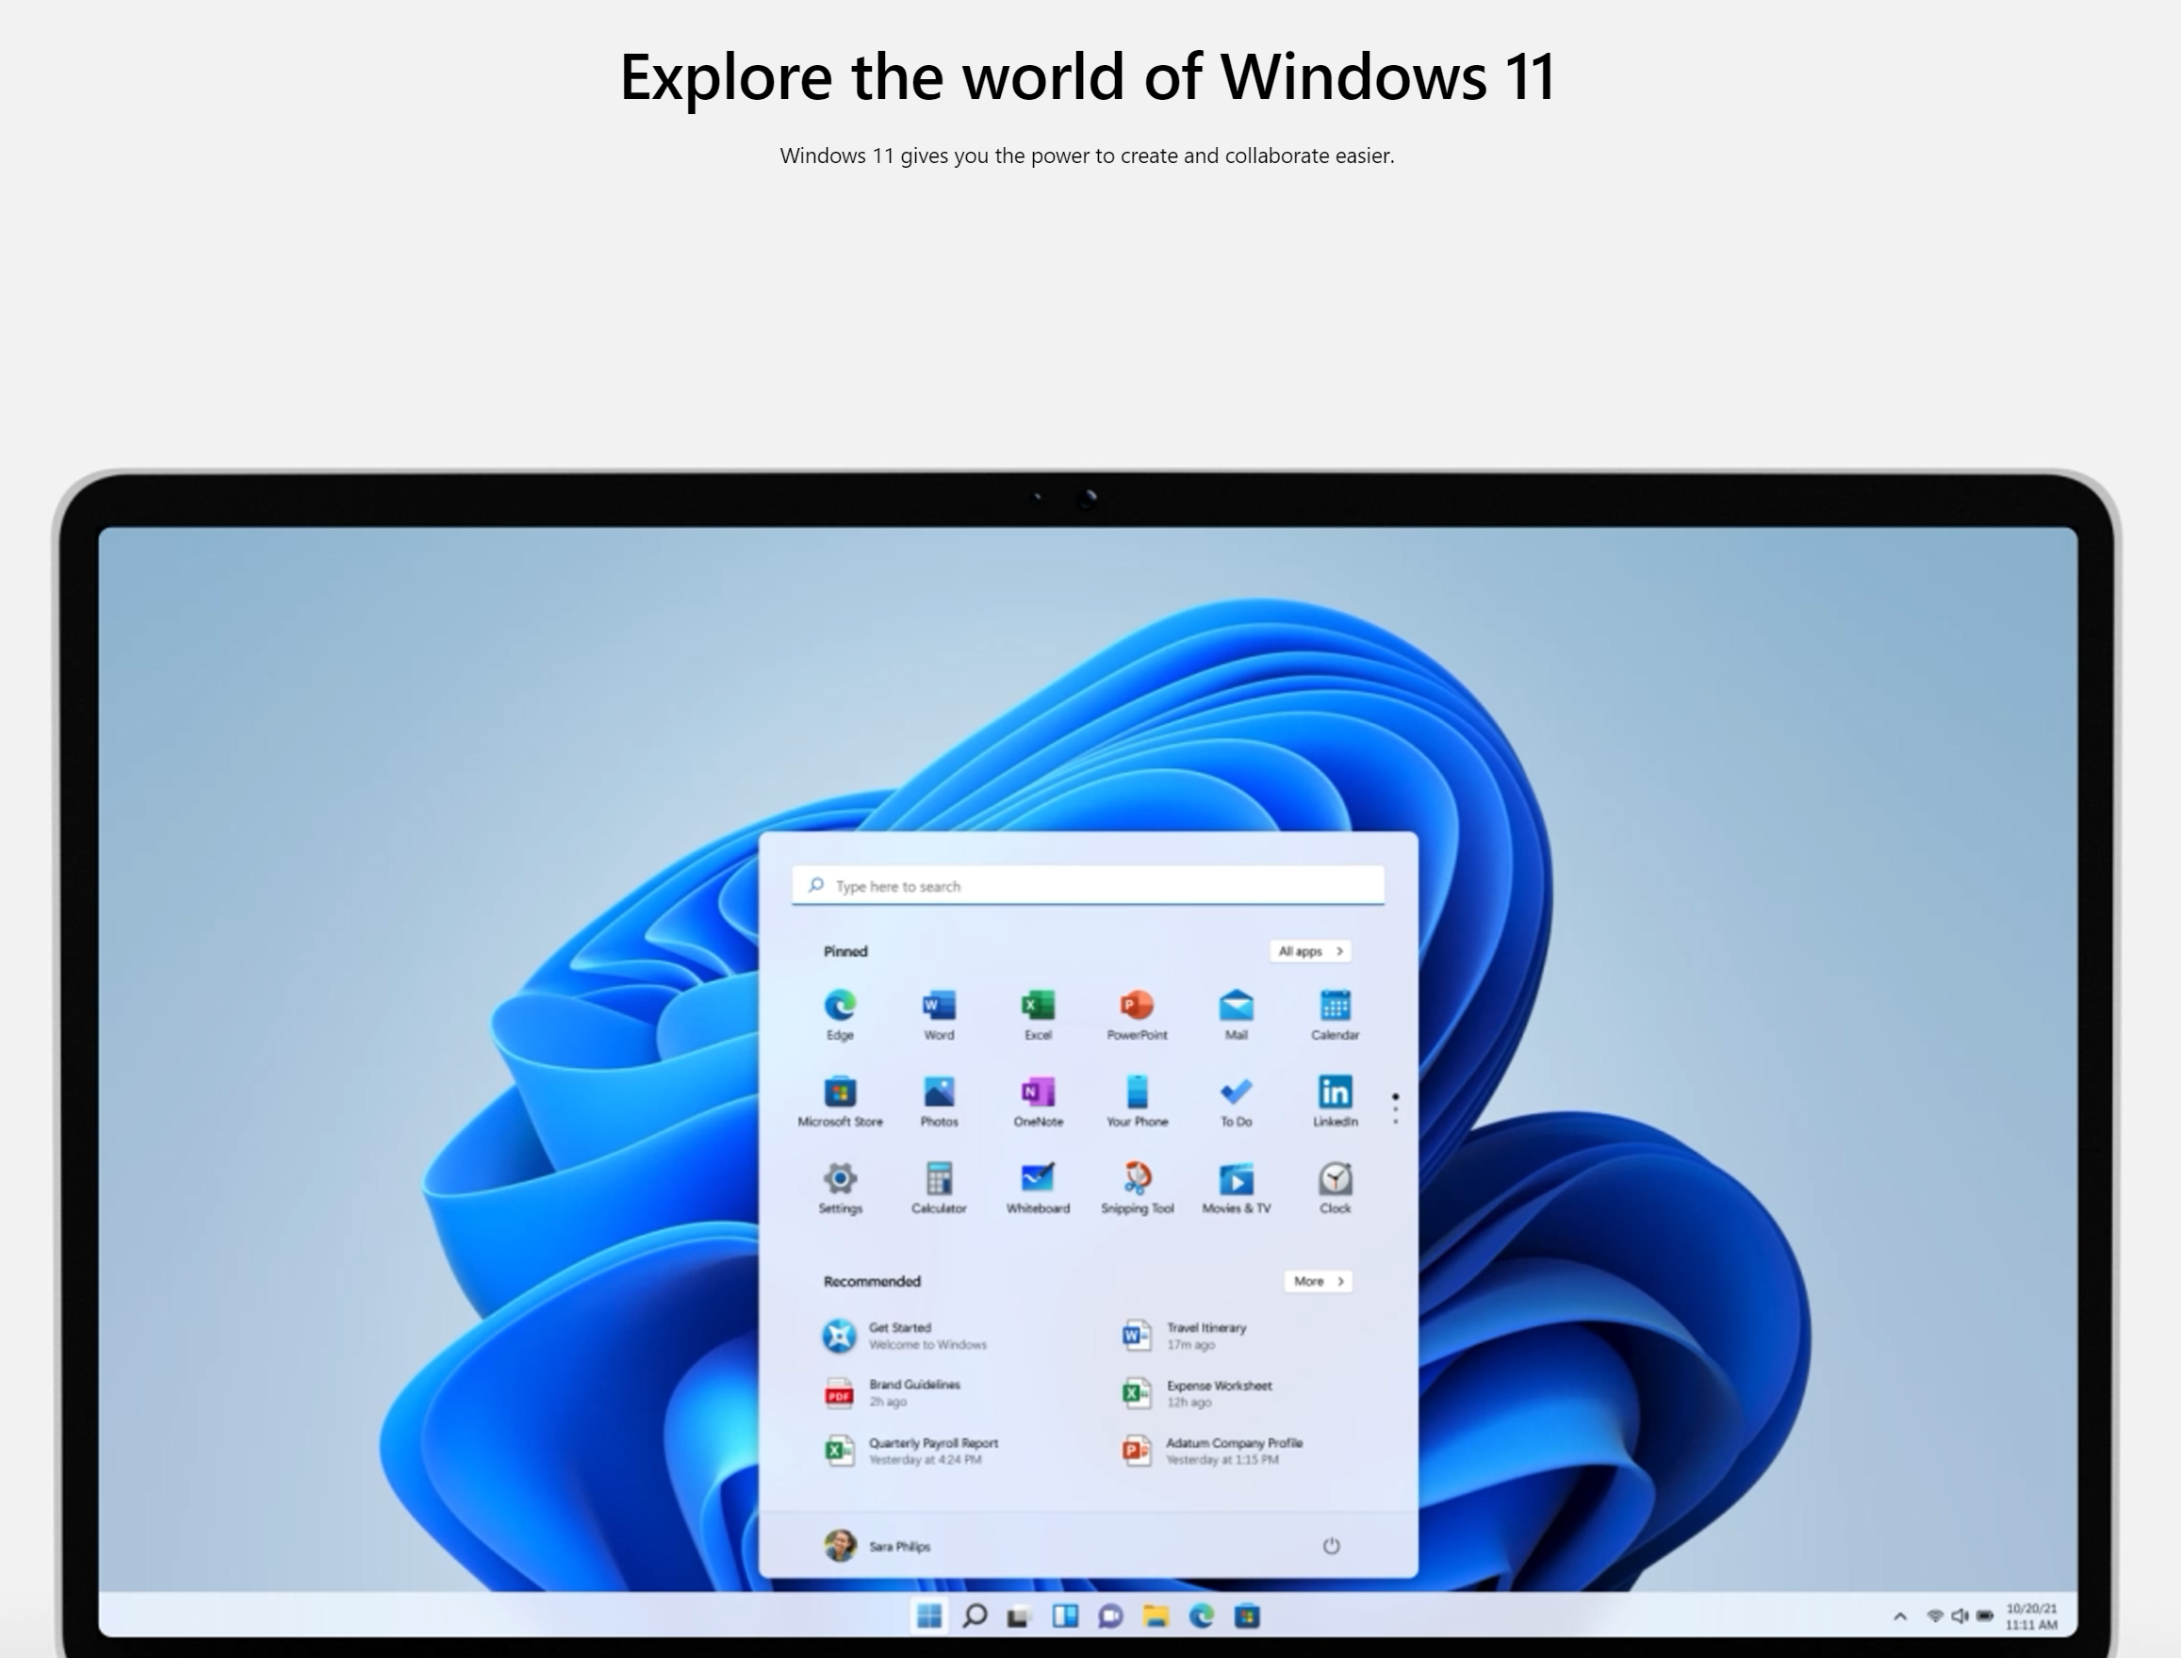
Task: Open Adatum Company Profile presentation
Action: 1212,1450
